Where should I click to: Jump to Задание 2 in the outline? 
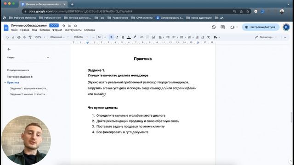pyautogui.click(x=28, y=94)
